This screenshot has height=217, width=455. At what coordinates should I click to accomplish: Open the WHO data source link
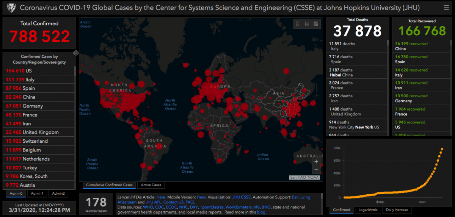pos(148,207)
